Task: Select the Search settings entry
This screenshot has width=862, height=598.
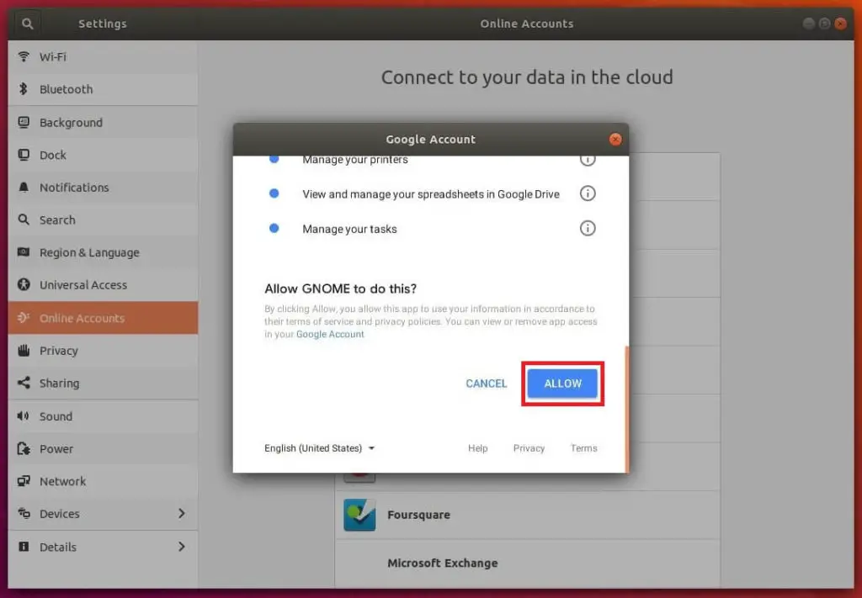Action: click(x=103, y=220)
